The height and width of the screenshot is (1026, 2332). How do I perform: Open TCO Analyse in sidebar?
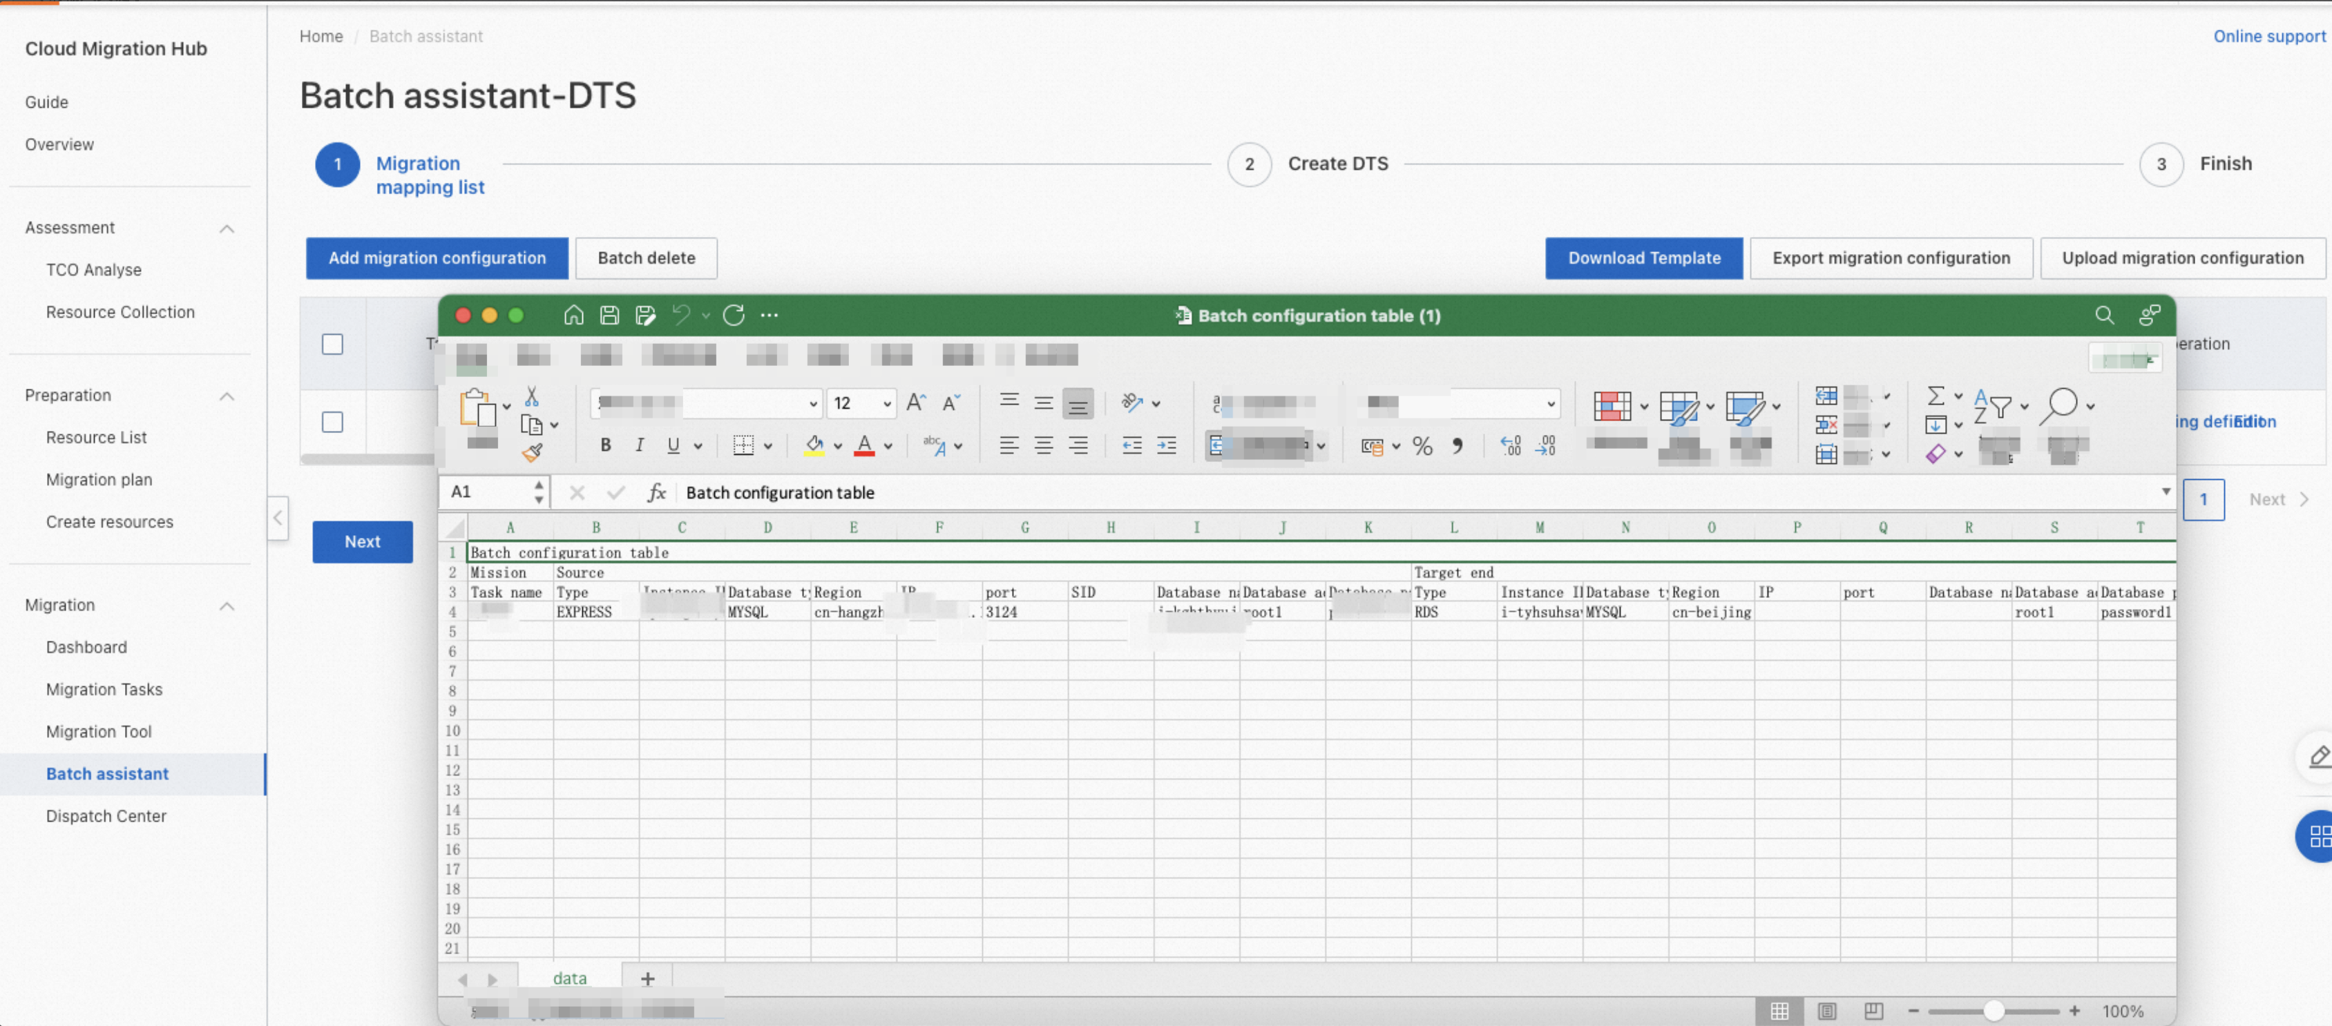(93, 270)
